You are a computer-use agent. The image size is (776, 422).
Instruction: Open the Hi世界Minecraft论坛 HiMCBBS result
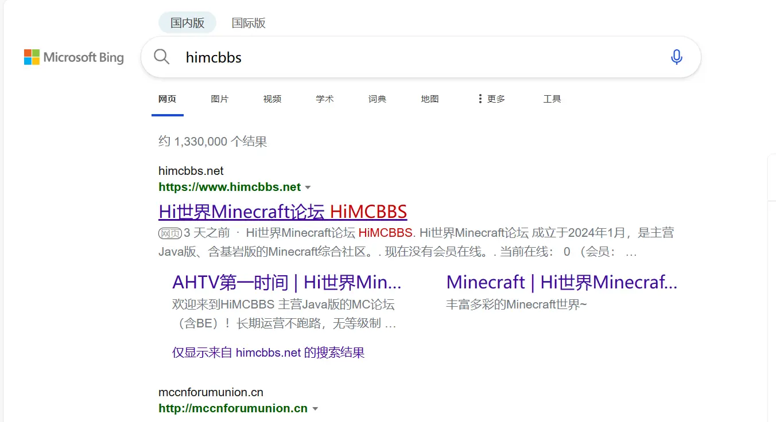coord(282,212)
